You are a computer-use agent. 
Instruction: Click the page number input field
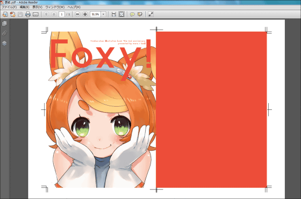coord(62,14)
